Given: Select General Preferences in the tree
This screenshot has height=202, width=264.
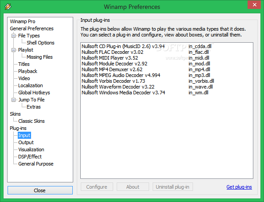Looking at the screenshot, I should pos(32,28).
